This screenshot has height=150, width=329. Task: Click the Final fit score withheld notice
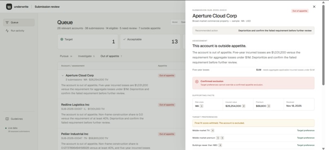coord(253,123)
